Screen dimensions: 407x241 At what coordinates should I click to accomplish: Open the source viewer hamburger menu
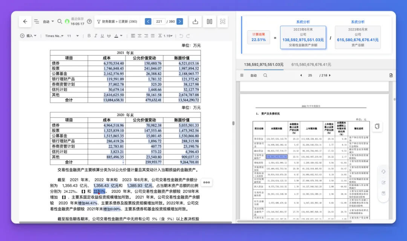(x=242, y=75)
